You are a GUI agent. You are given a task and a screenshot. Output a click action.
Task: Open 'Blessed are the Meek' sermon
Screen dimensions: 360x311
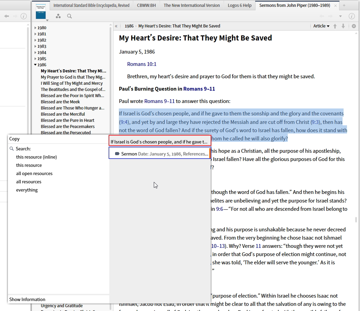pyautogui.click(x=60, y=102)
